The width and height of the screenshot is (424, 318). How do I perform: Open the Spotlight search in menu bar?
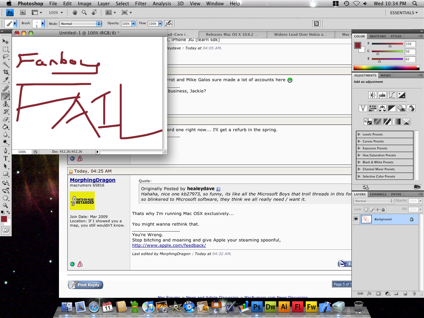pyautogui.click(x=415, y=3)
